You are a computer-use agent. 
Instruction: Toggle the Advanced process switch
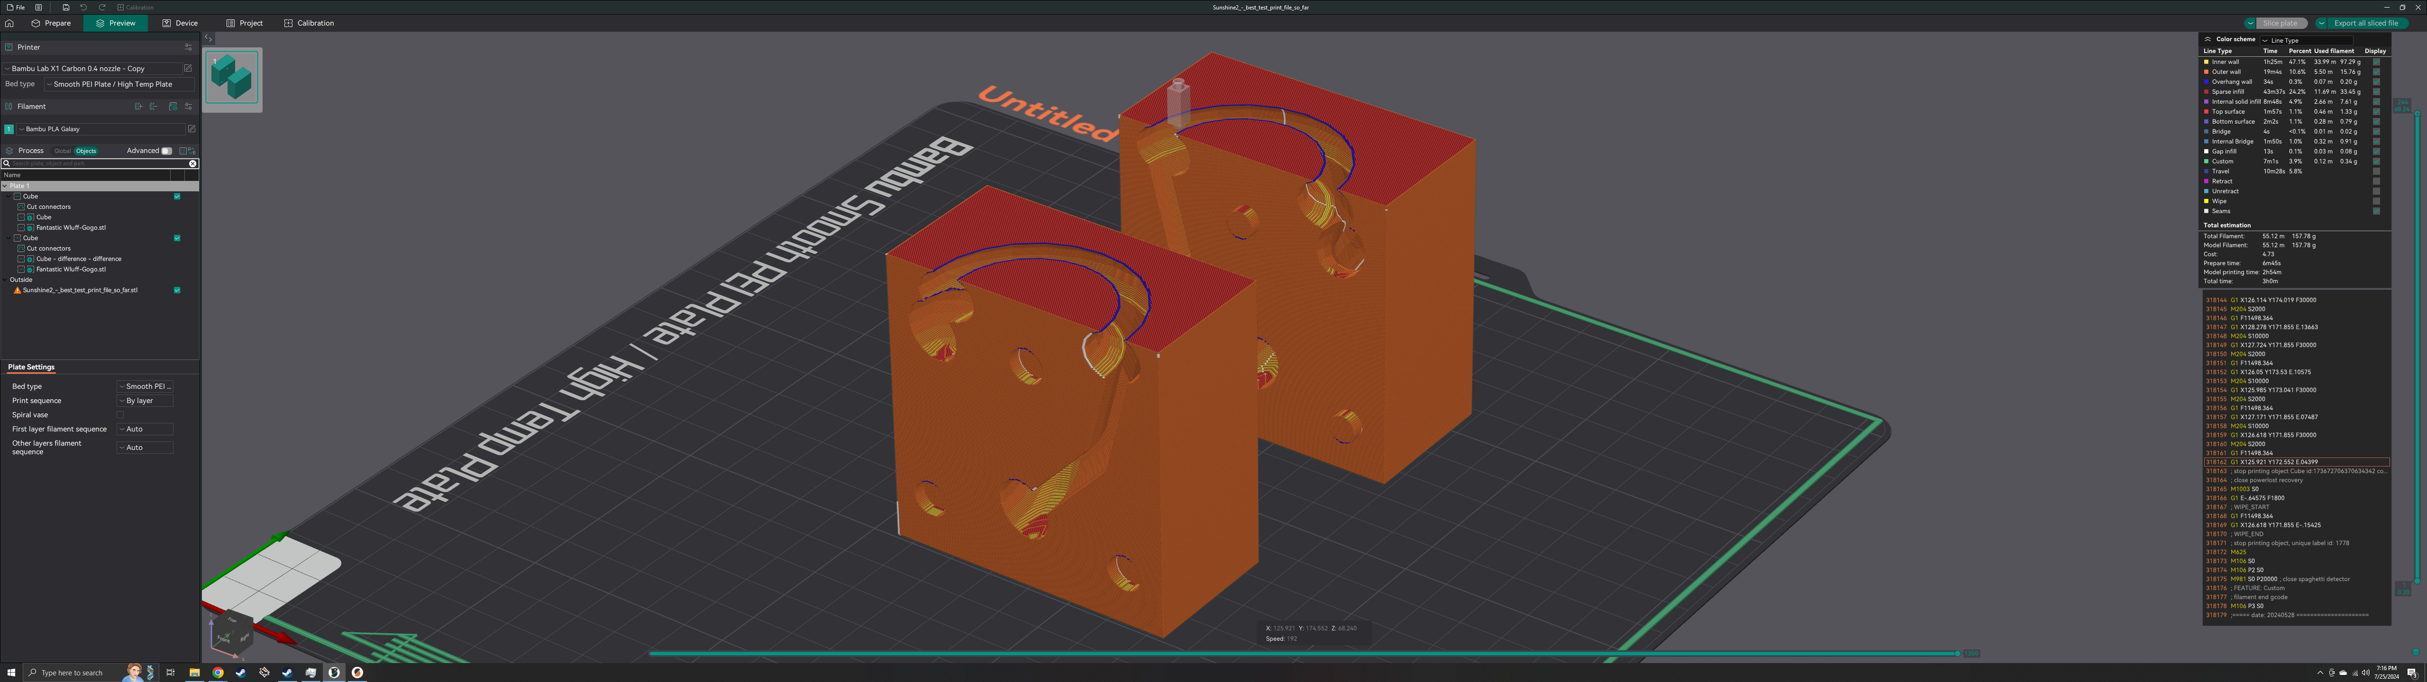167,151
